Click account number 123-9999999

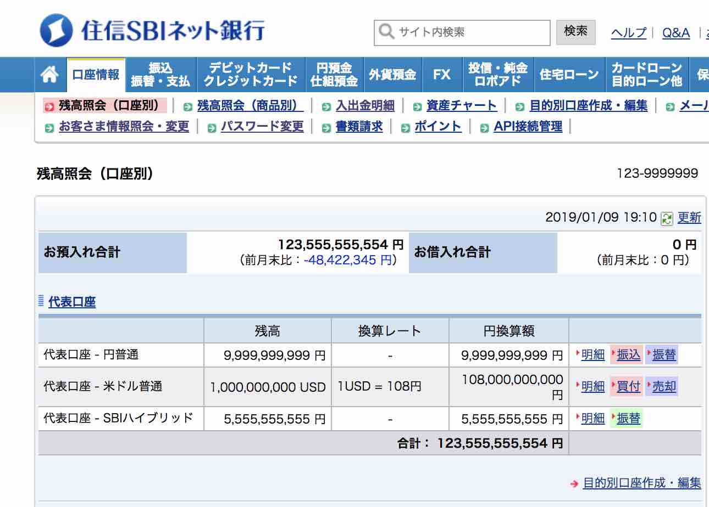coord(658,174)
